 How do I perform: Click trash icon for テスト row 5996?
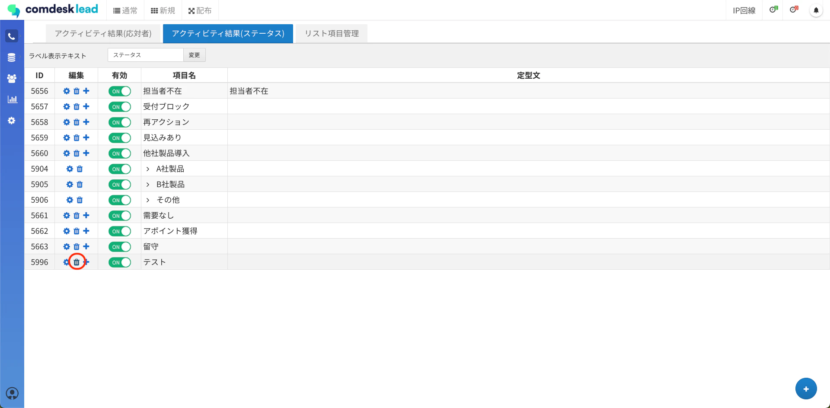[77, 262]
